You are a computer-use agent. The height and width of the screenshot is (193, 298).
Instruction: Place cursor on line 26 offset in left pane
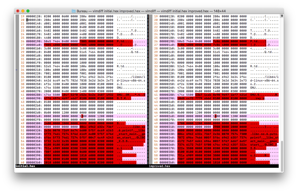pos(34,41)
